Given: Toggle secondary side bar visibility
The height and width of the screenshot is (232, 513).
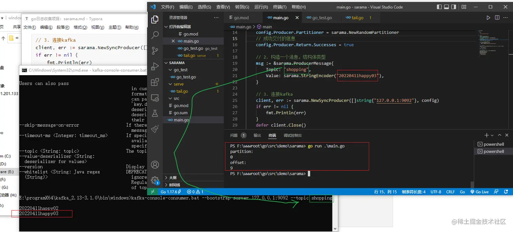Looking at the screenshot, I should pyautogui.click(x=454, y=7).
